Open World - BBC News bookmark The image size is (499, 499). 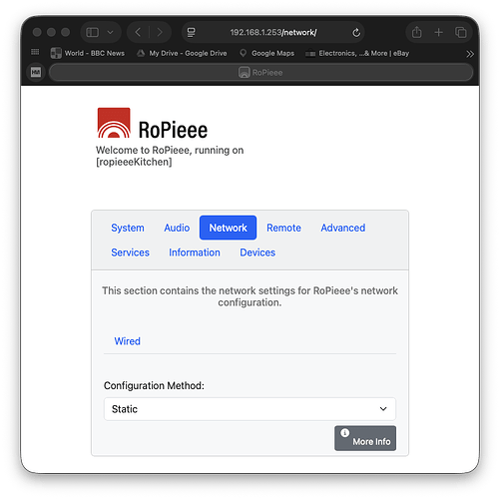coord(88,53)
